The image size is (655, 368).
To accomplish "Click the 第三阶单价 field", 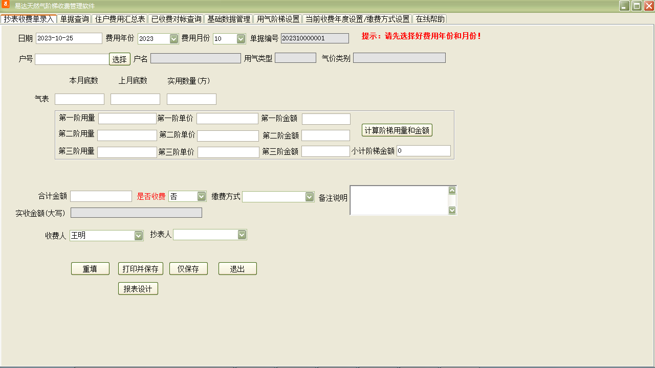I will pyautogui.click(x=228, y=152).
